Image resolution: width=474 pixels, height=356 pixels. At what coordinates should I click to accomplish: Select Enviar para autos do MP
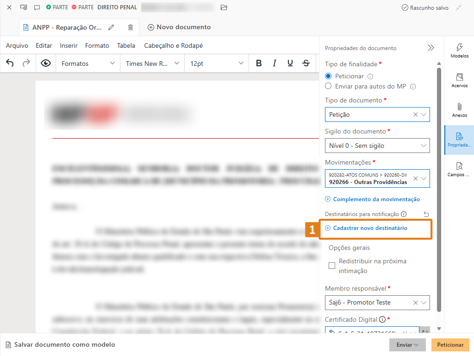click(x=328, y=86)
